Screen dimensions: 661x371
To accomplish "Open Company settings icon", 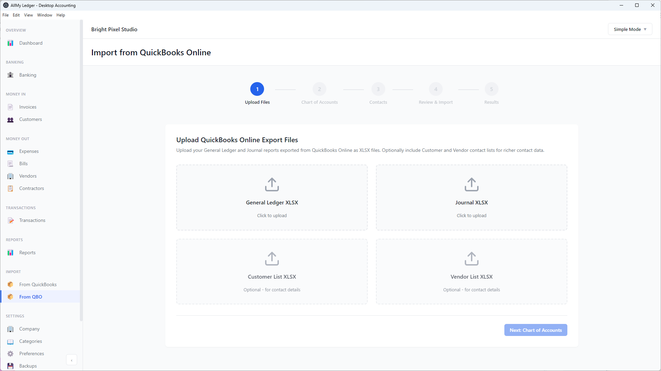I will pyautogui.click(x=10, y=329).
